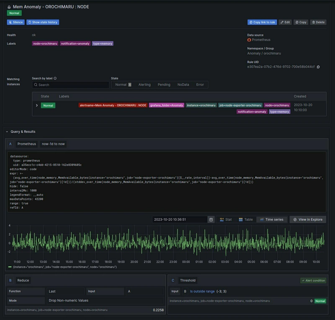Copy link to rule
Viewport: 335px width, 320px height.
pos(262,22)
